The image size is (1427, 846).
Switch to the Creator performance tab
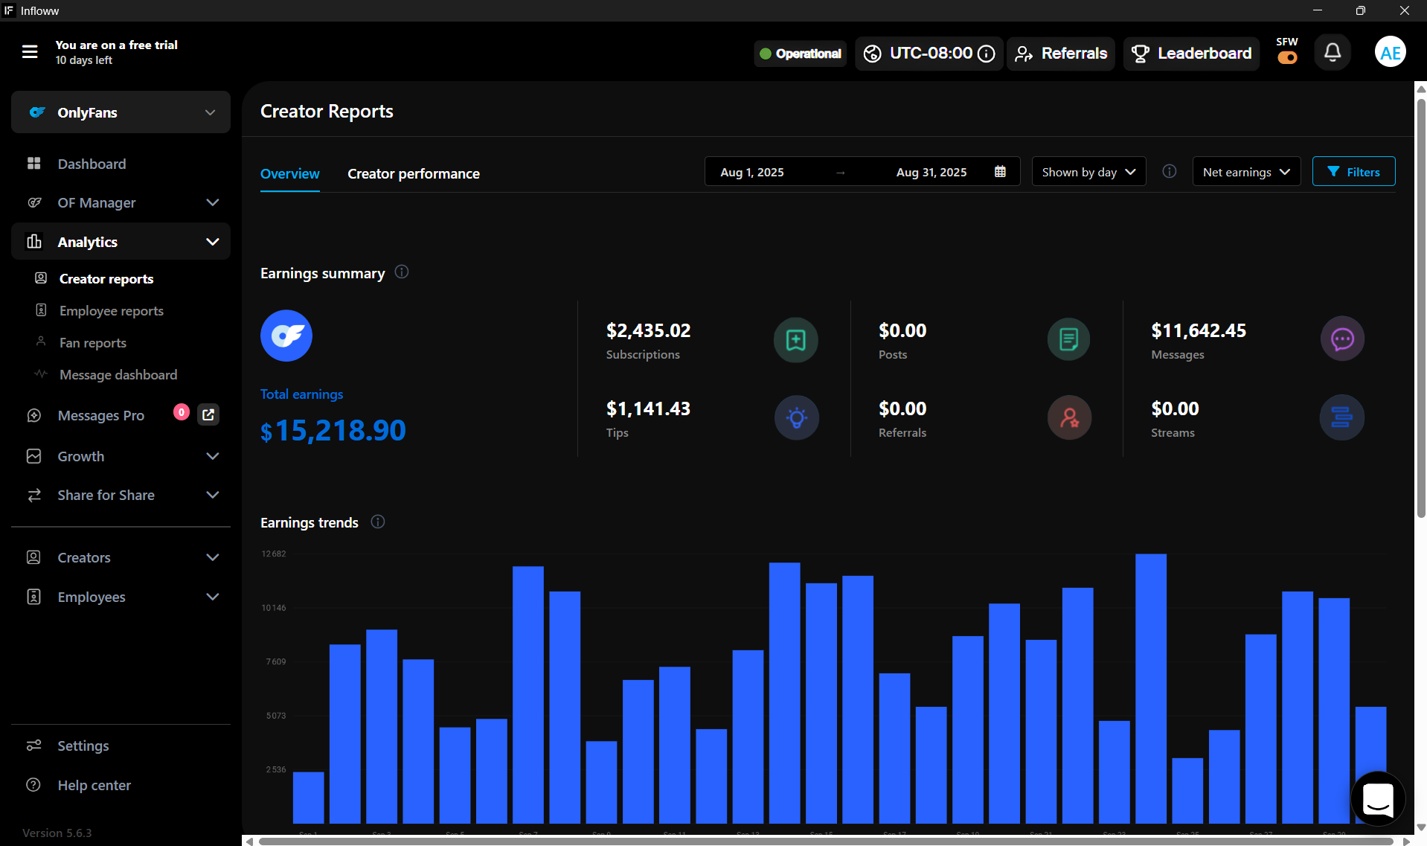(413, 173)
